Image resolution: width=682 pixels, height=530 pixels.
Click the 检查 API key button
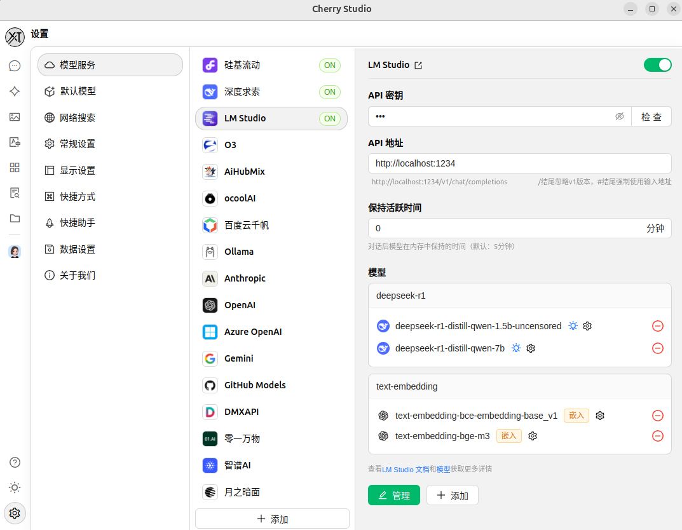click(651, 117)
